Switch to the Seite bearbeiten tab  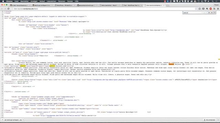(109, 5)
